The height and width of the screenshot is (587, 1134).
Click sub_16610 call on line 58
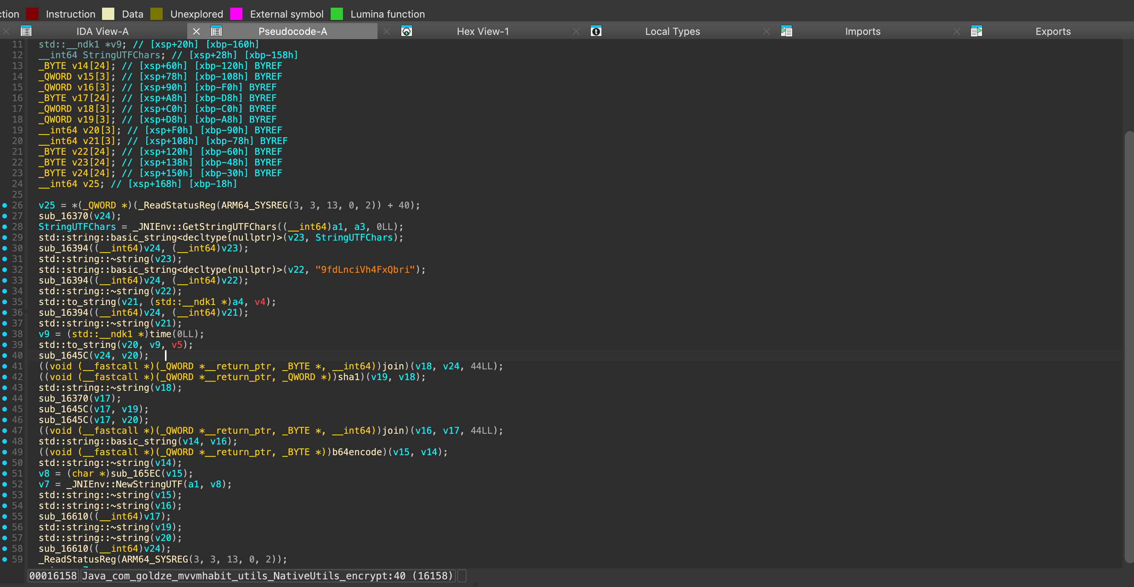pyautogui.click(x=63, y=549)
